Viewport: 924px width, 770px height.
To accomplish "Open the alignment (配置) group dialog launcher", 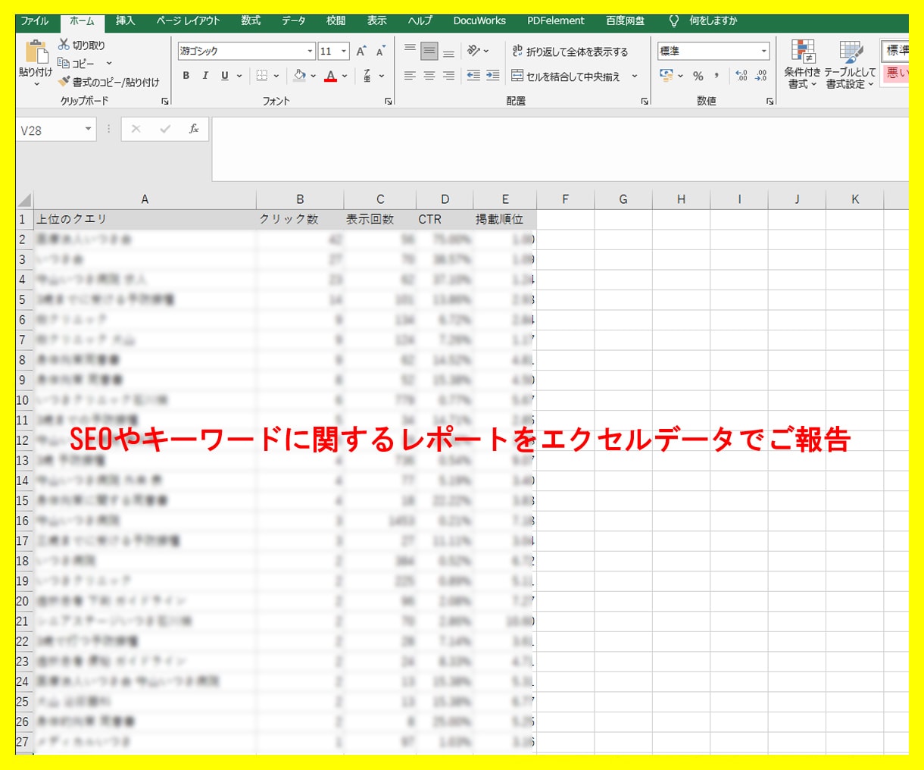I will (645, 101).
